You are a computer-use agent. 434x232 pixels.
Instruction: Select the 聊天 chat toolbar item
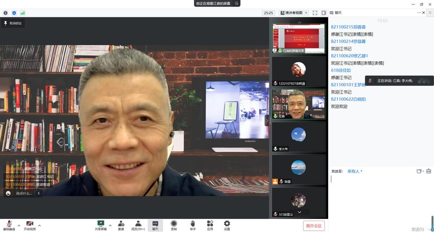click(155, 223)
